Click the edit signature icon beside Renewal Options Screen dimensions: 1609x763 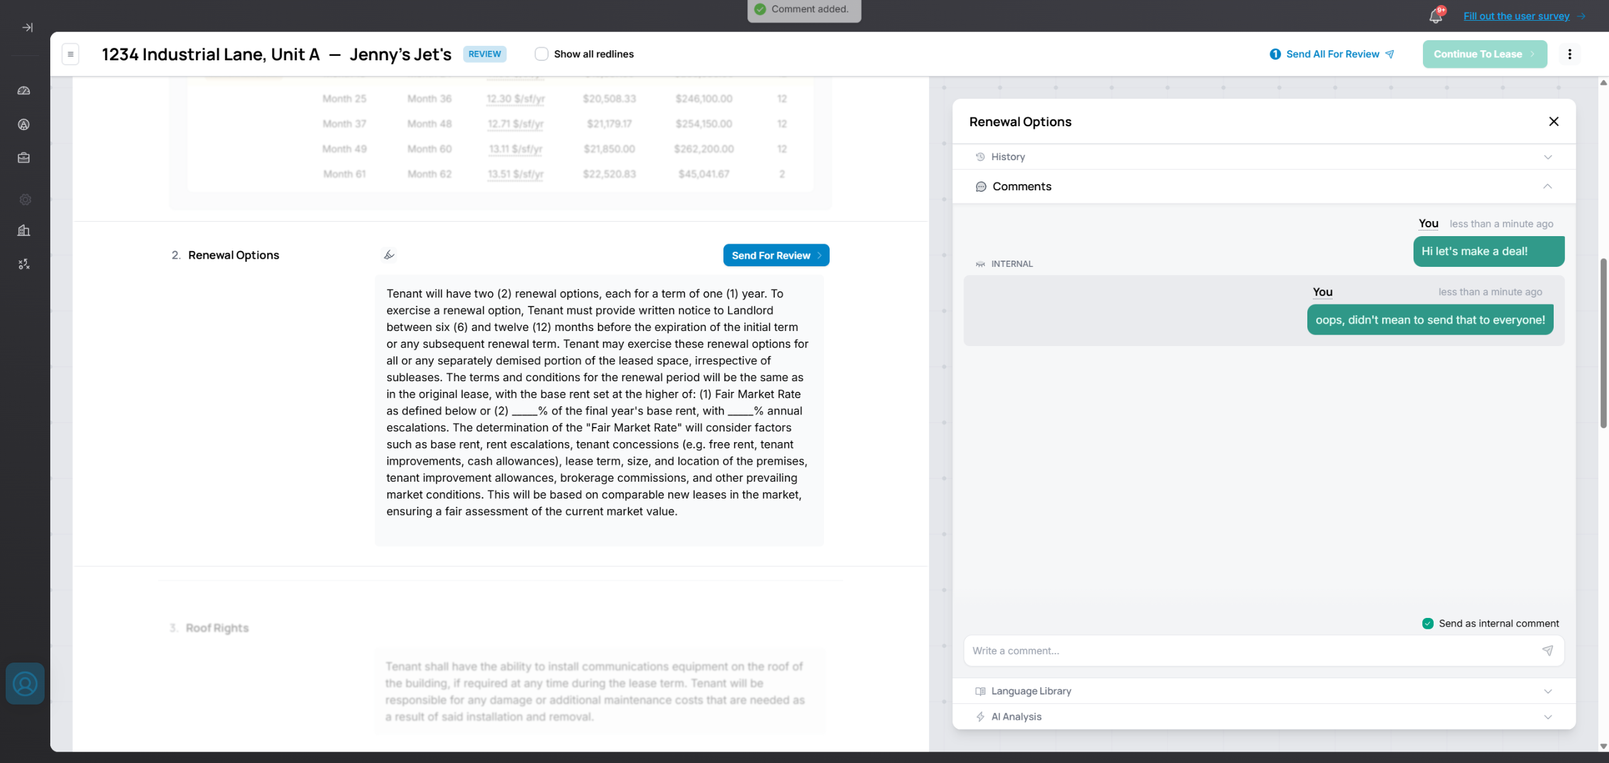(x=389, y=255)
